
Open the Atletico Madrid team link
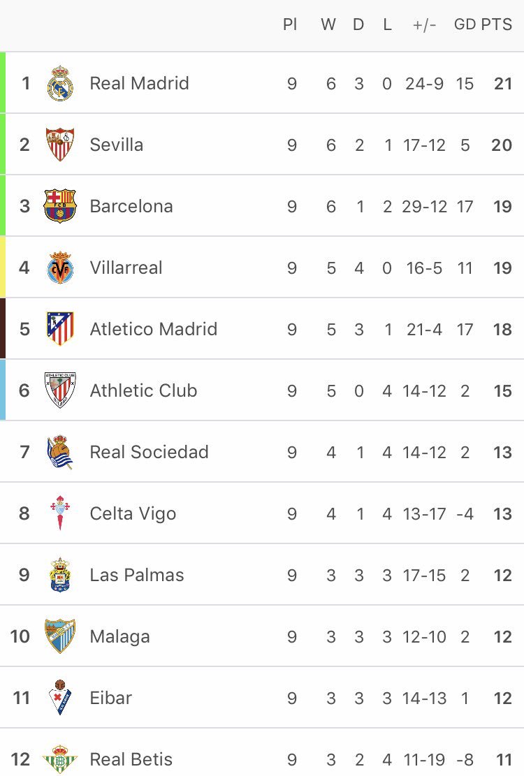[x=153, y=329]
